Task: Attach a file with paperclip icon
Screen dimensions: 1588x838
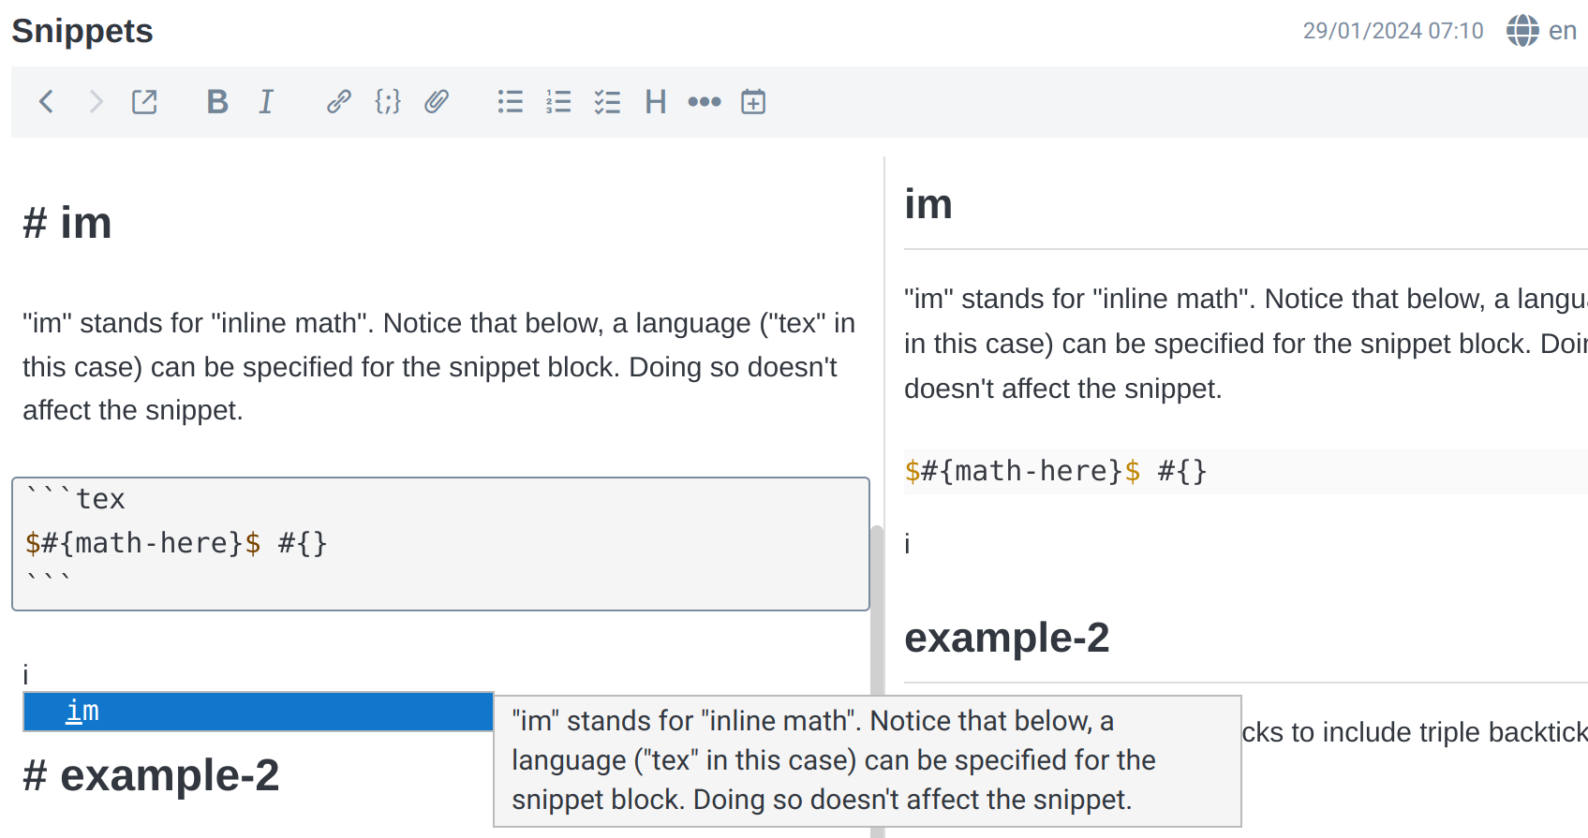Action: tap(437, 101)
